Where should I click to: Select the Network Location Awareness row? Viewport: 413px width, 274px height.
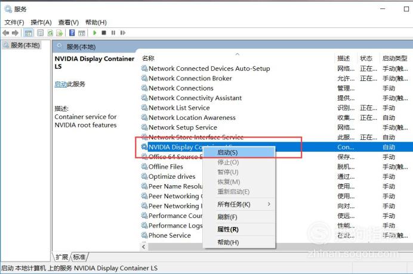[276, 117]
